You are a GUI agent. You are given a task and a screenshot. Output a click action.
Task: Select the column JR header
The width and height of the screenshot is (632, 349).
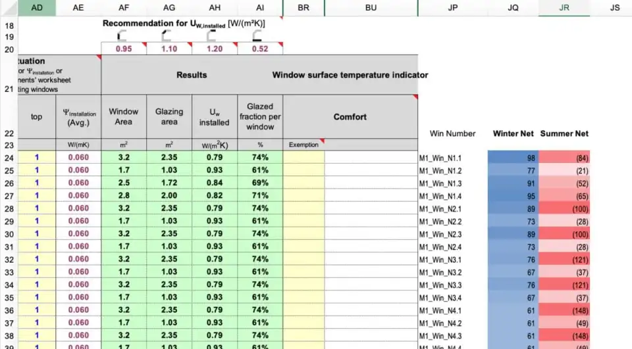pos(564,7)
